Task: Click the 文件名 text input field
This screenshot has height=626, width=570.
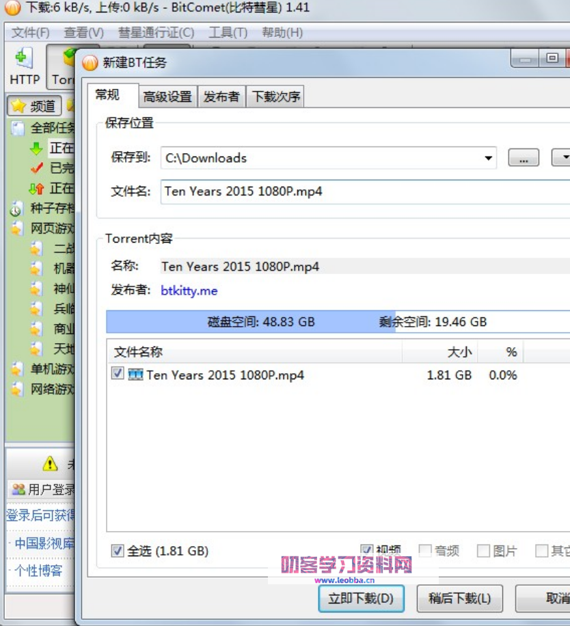Action: click(362, 191)
